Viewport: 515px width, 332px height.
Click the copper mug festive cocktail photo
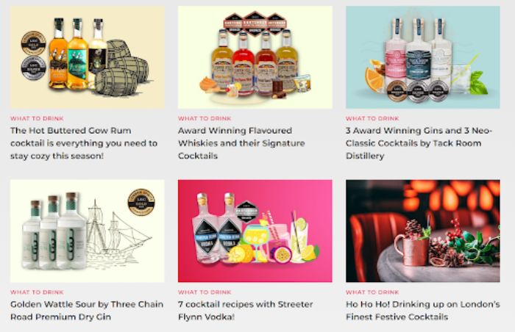tap(423, 231)
